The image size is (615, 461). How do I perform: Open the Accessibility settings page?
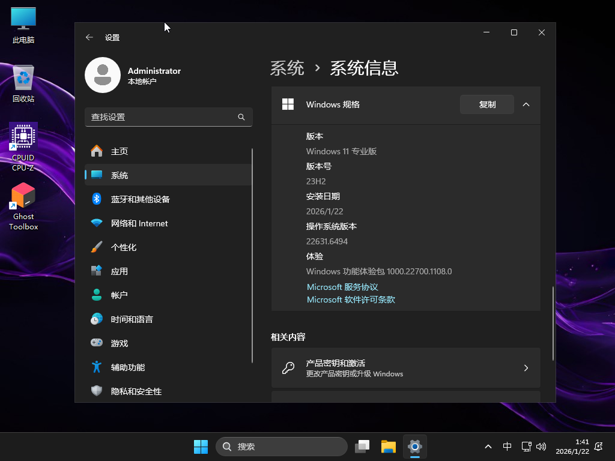pyautogui.click(x=127, y=367)
